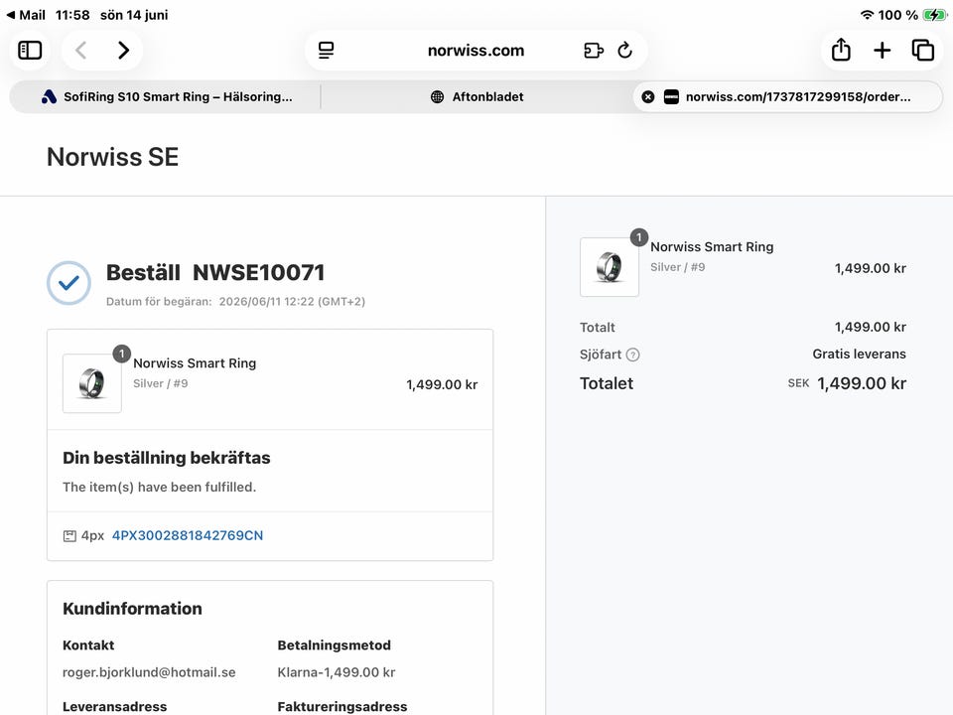Return to Mail app via back link

point(26,15)
